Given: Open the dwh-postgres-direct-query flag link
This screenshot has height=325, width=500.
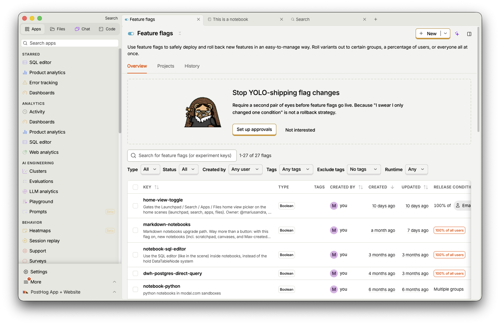Looking at the screenshot, I should (x=173, y=273).
